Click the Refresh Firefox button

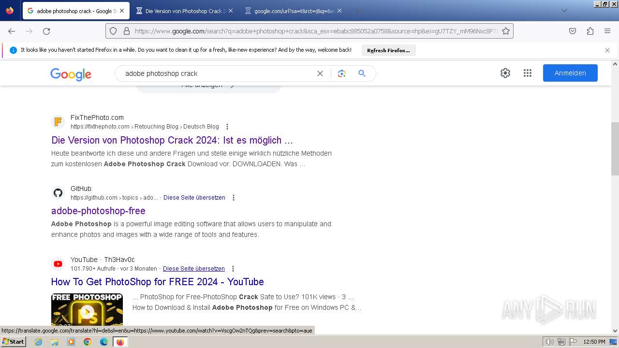click(388, 50)
